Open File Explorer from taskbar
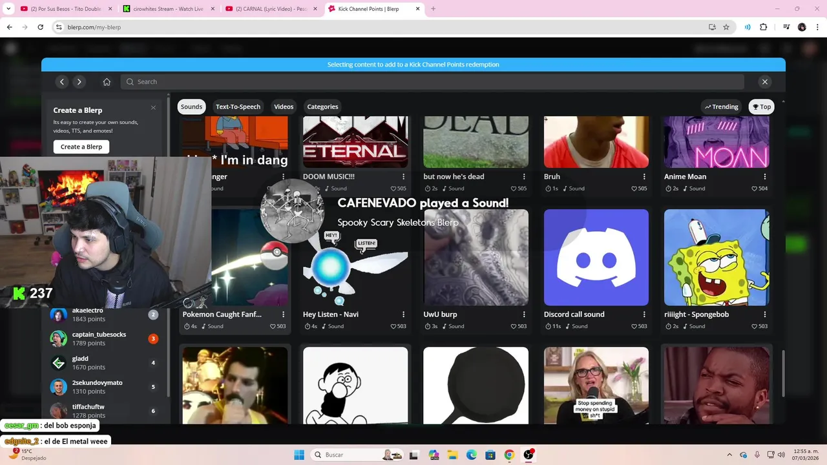Viewport: 827px width, 465px height. (453, 455)
